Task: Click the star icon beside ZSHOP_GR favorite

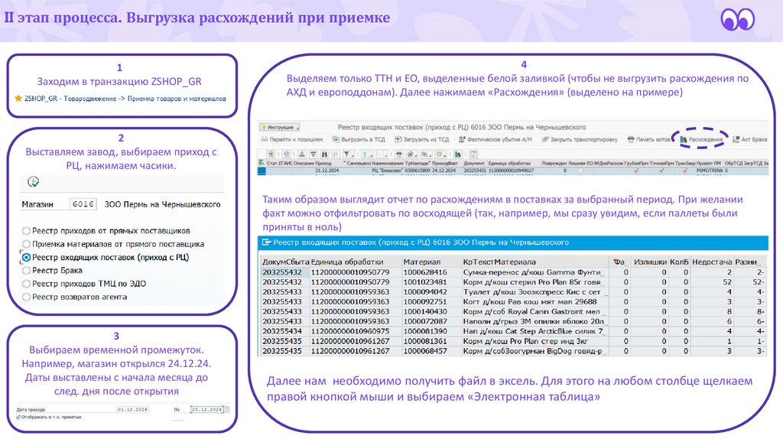Action: tap(18, 99)
